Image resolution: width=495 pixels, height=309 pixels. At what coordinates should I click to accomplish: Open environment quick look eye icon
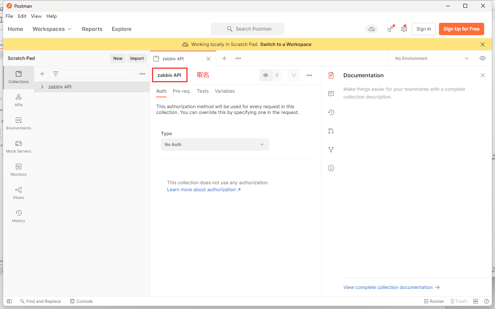483,58
